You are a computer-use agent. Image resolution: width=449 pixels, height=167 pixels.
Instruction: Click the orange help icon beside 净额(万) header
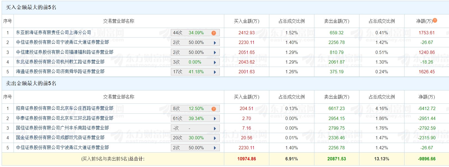click(x=435, y=20)
